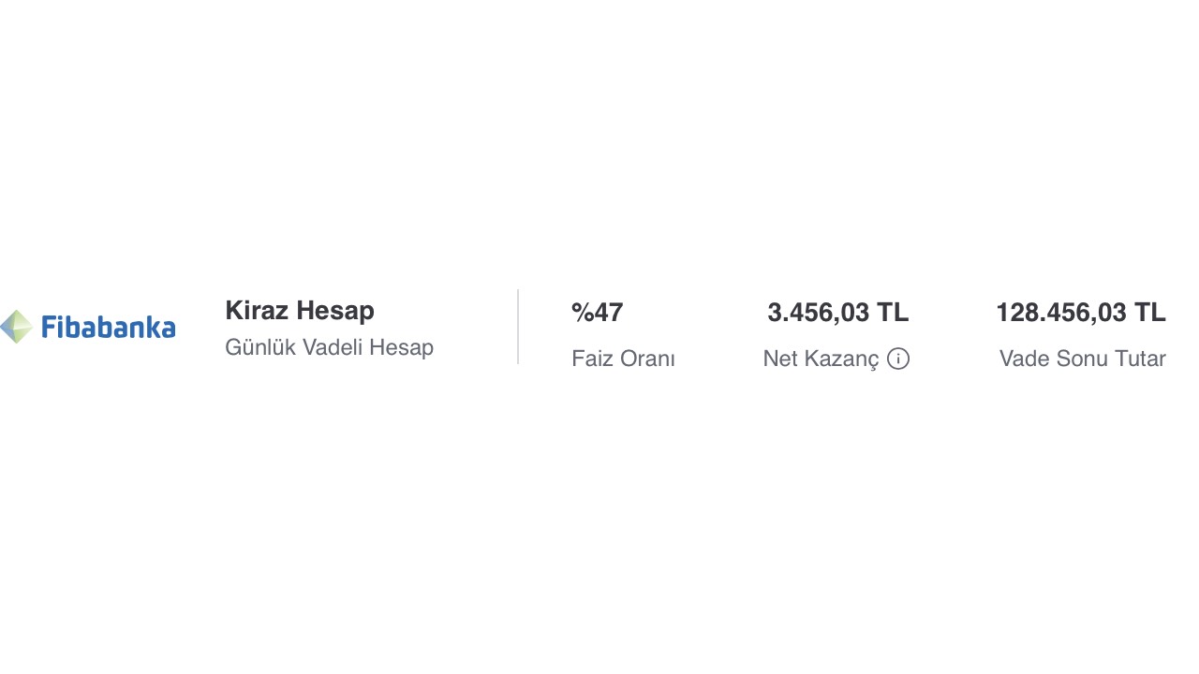Click the Fibabanka wordmark text
This screenshot has width=1199, height=674.
click(x=109, y=328)
